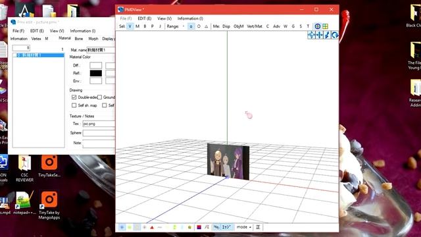Click the G toolbar button
The image size is (421, 237).
tap(293, 26)
